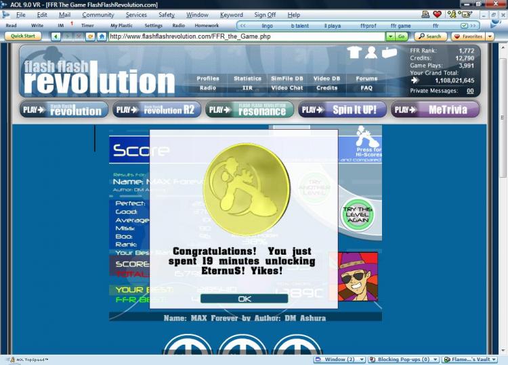Viewport: 508px width, 365px height.
Task: Click the gold FFR coin
Action: click(x=247, y=189)
